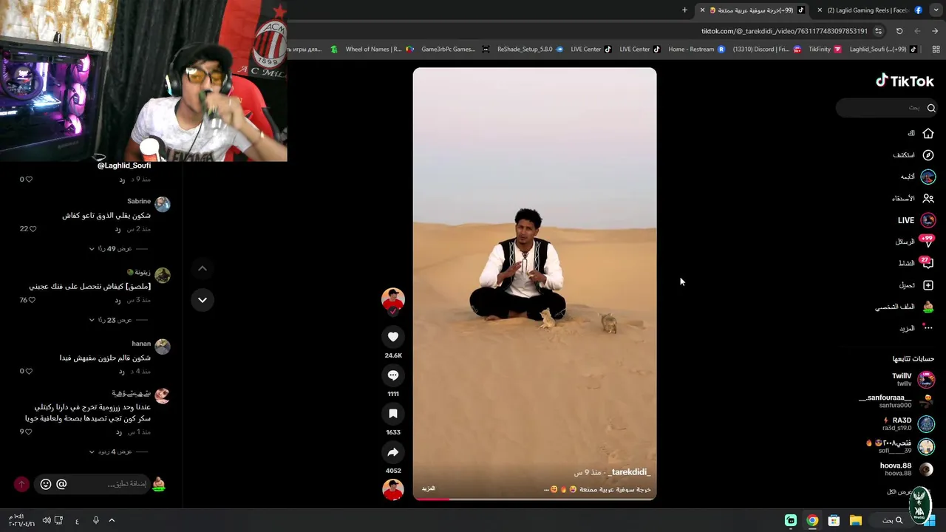Image resolution: width=946 pixels, height=532 pixels.
Task: Open the Home - Restream bookmark
Action: pyautogui.click(x=697, y=50)
